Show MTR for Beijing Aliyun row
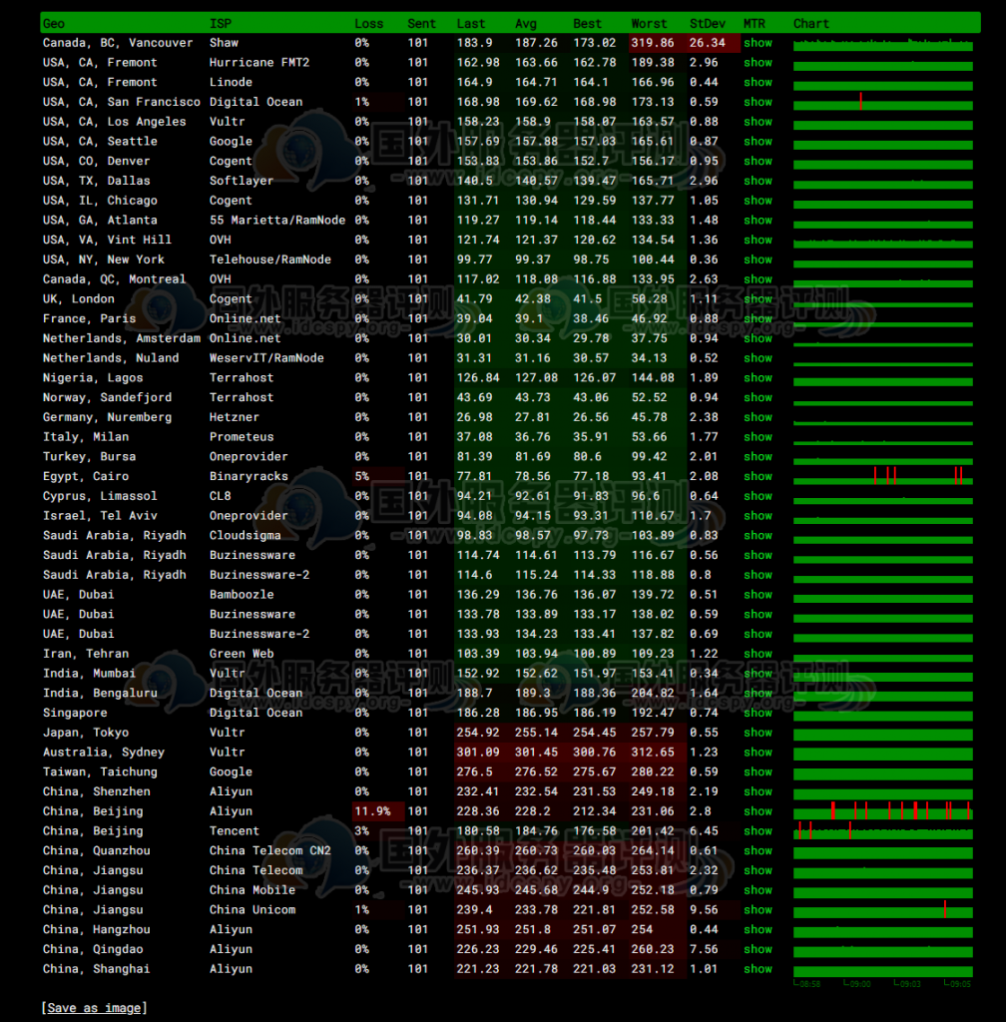The height and width of the screenshot is (1022, 1006). coord(757,811)
